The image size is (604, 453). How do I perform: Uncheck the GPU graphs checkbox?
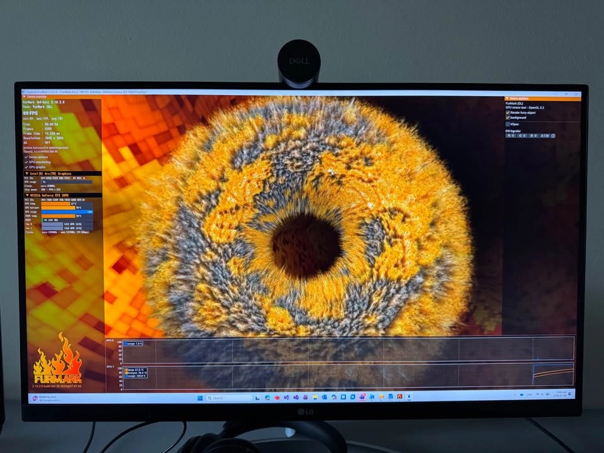click(26, 167)
